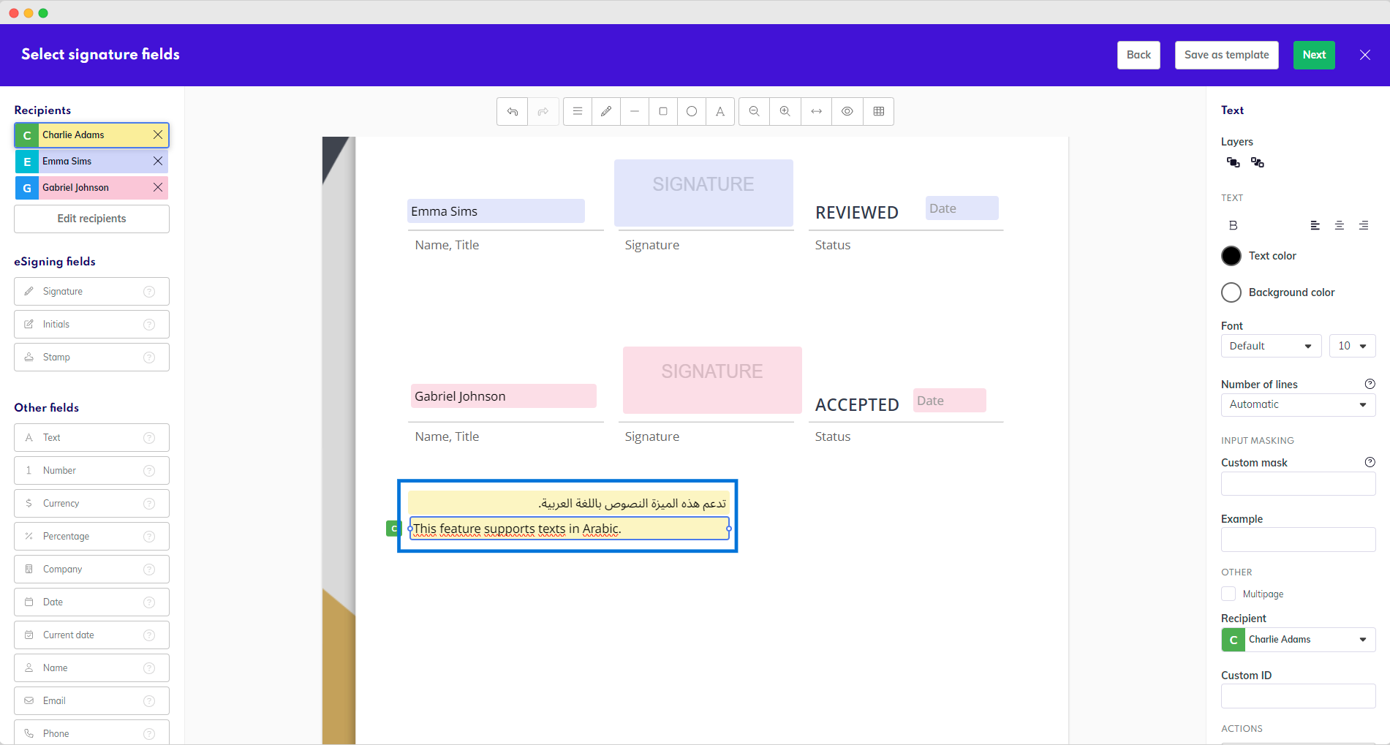Click the zoom out magnifier icon
Image resolution: width=1390 pixels, height=745 pixels.
(x=754, y=111)
